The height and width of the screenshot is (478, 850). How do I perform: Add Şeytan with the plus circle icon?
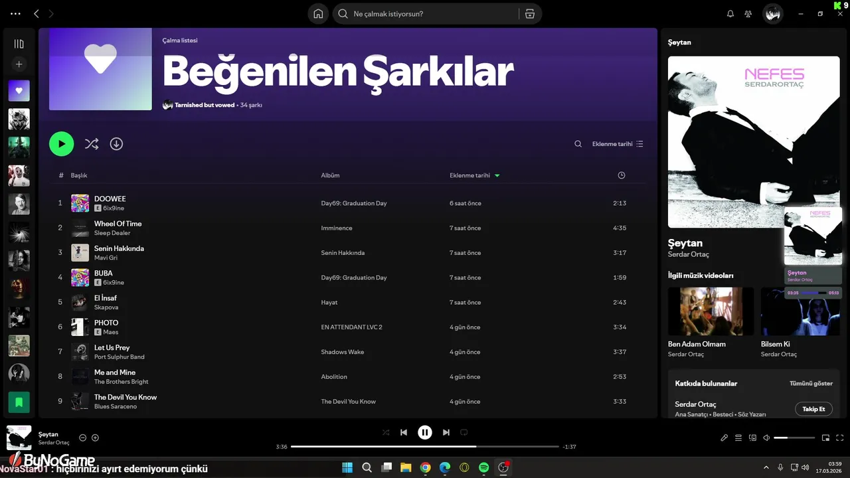click(95, 438)
